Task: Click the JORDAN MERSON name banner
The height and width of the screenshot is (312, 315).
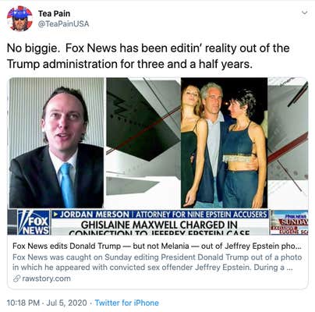Action: point(91,214)
